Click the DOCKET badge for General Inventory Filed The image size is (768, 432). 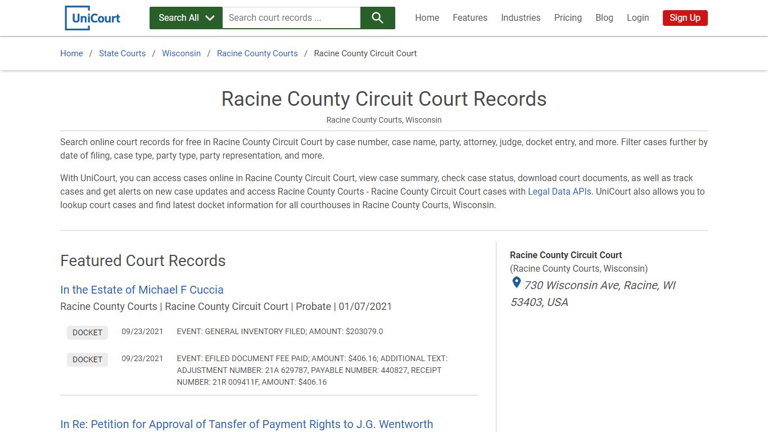87,332
